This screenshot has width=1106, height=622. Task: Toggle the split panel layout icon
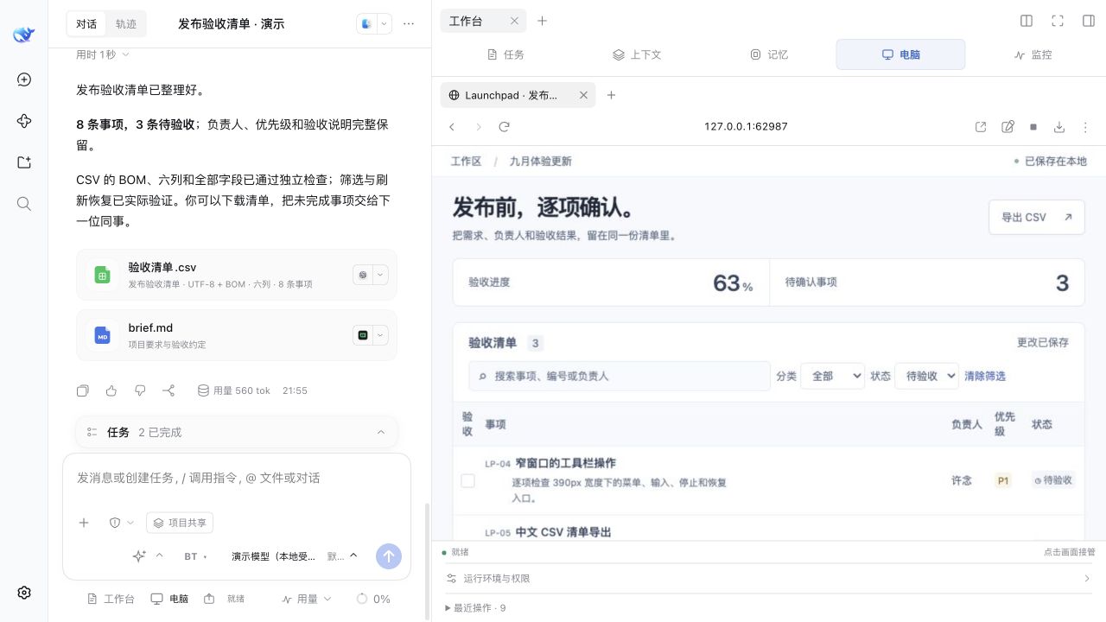coord(1027,21)
